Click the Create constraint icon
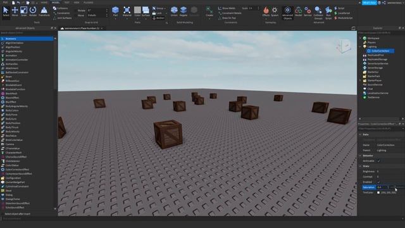The width and height of the screenshot is (405, 228). 209,10
